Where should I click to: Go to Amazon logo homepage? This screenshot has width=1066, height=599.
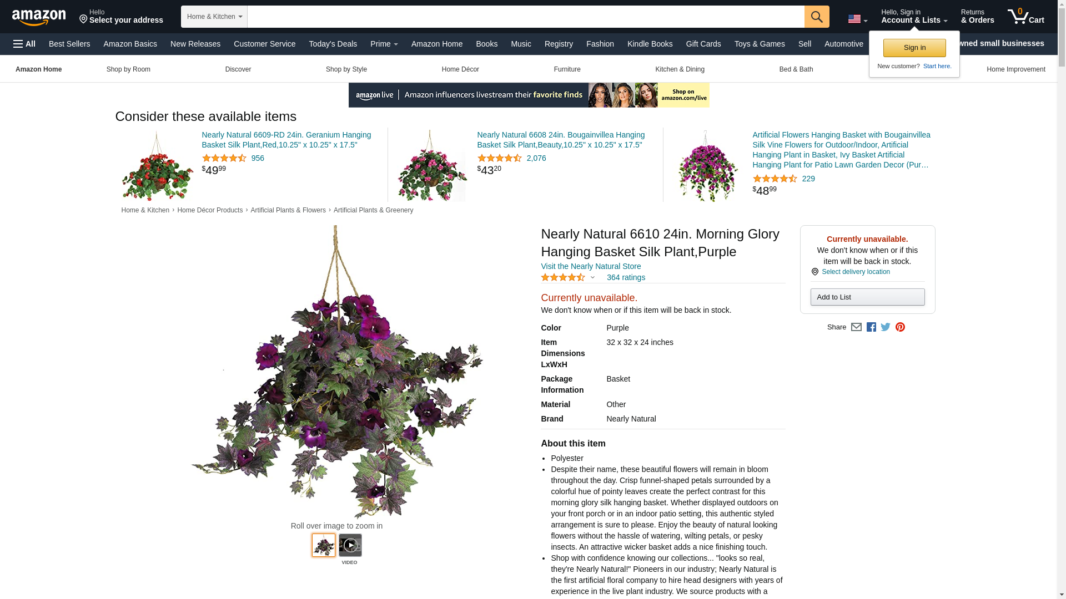pyautogui.click(x=39, y=17)
